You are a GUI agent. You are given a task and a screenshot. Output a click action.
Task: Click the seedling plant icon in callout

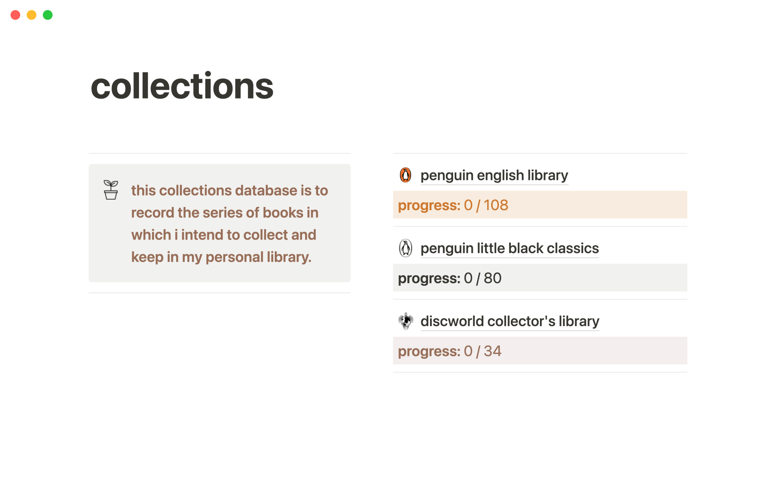pyautogui.click(x=111, y=190)
